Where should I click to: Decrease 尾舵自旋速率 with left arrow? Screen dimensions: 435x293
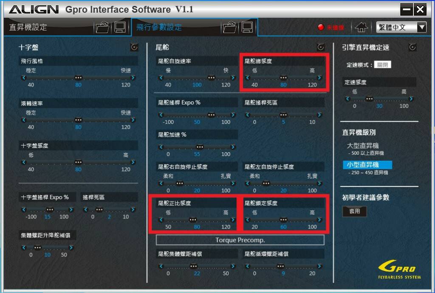[161, 78]
